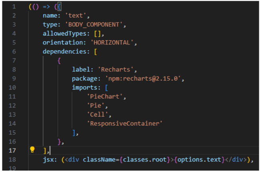This screenshot has height=172, width=260.
Task: Click the 'PieChart' import entry
Action: click(105, 97)
